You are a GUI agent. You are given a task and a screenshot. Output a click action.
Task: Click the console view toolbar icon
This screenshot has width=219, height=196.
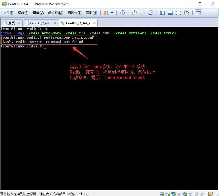(x=198, y=13)
